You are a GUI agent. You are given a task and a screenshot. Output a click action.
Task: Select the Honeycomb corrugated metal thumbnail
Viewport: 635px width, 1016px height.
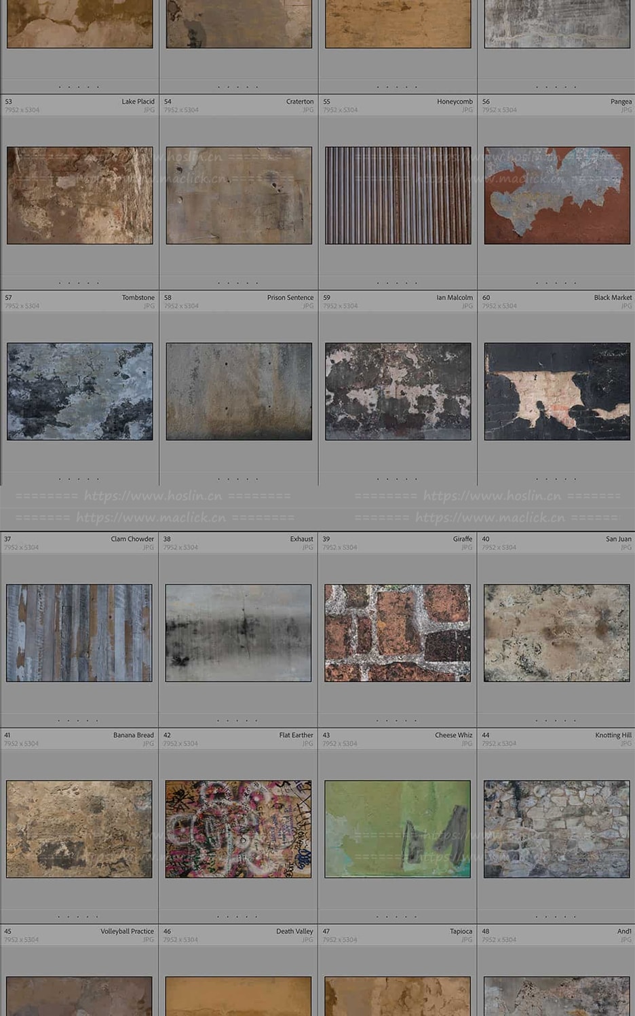click(398, 195)
